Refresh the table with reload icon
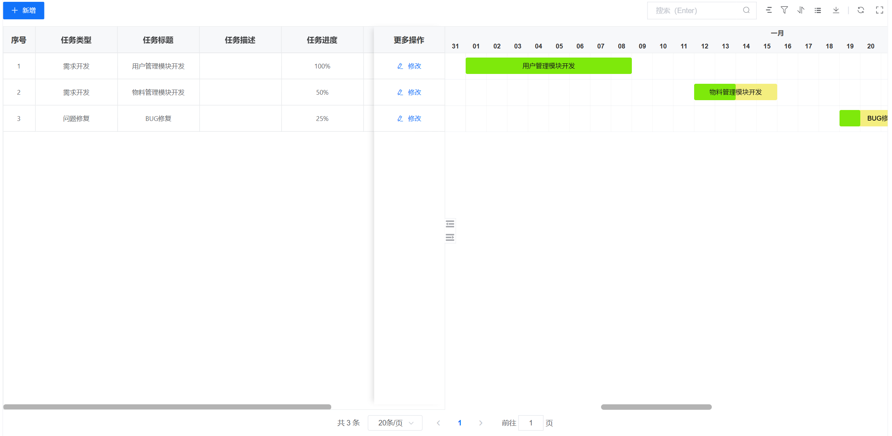892x436 pixels. pos(861,10)
